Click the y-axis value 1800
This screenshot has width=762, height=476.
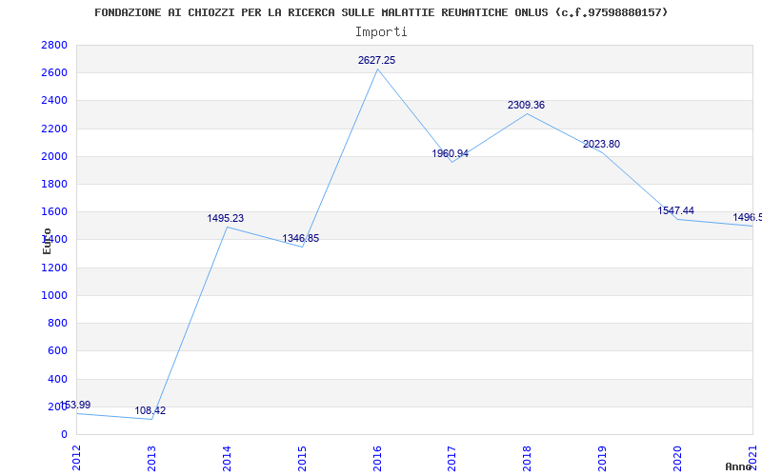[x=54, y=184]
